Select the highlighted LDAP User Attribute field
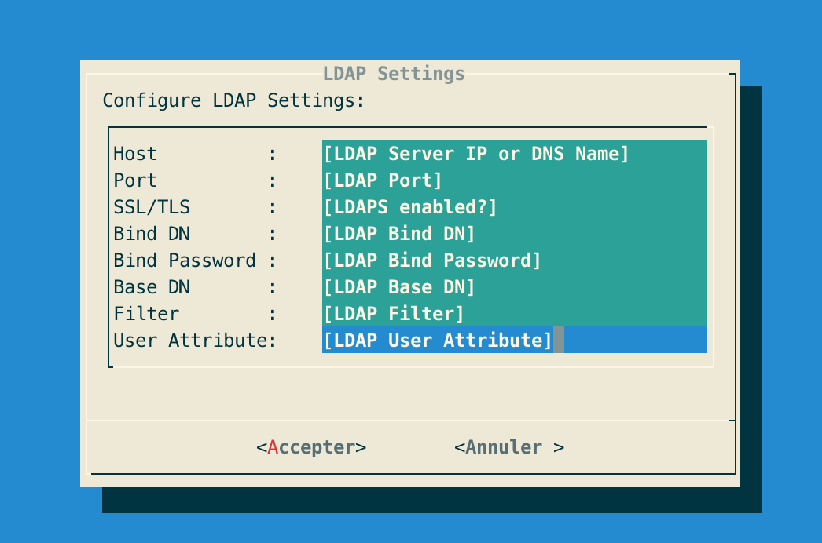 coord(514,341)
